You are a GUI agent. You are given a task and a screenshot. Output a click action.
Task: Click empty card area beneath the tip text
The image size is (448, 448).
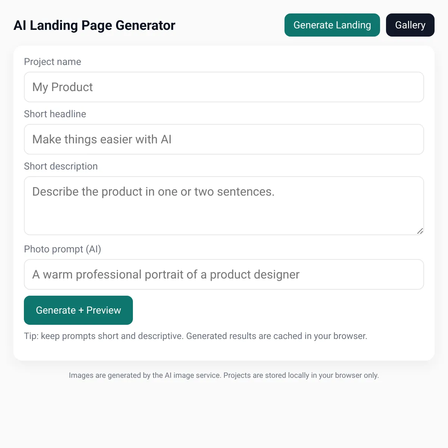pyautogui.click(x=224, y=352)
